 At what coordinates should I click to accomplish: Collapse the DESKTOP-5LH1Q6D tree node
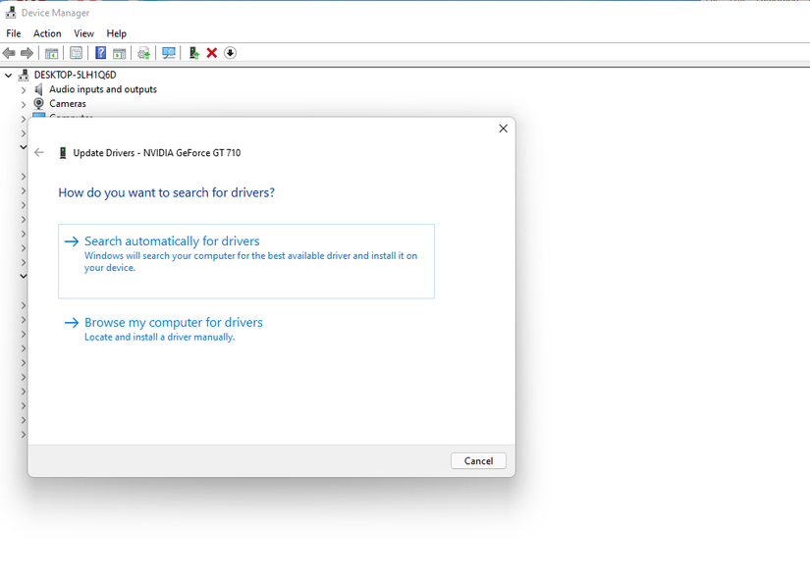coord(8,75)
